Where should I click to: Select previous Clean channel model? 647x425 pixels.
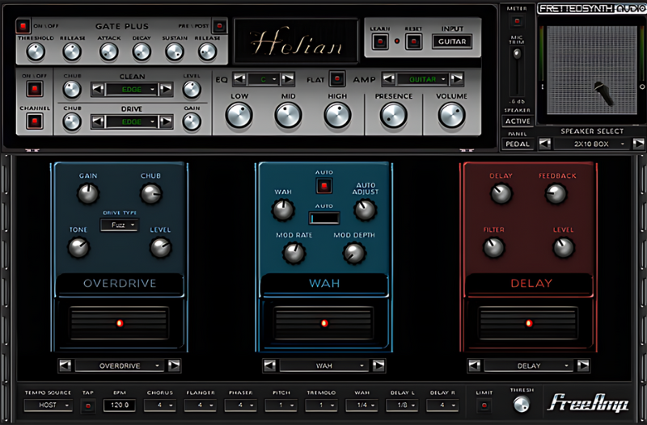98,89
